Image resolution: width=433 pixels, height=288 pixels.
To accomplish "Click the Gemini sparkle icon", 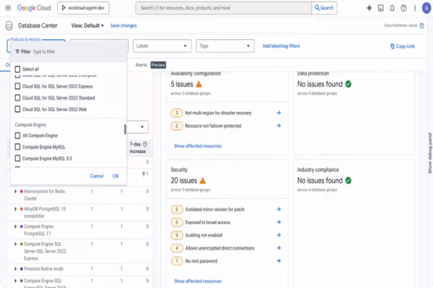I will point(369,8).
